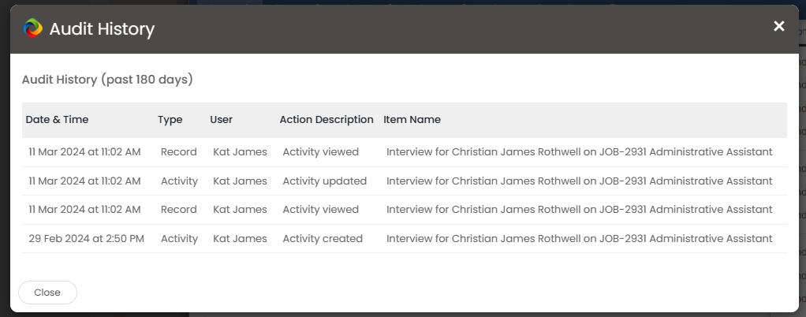
Task: Select the Item Name column header
Action: [x=412, y=119]
